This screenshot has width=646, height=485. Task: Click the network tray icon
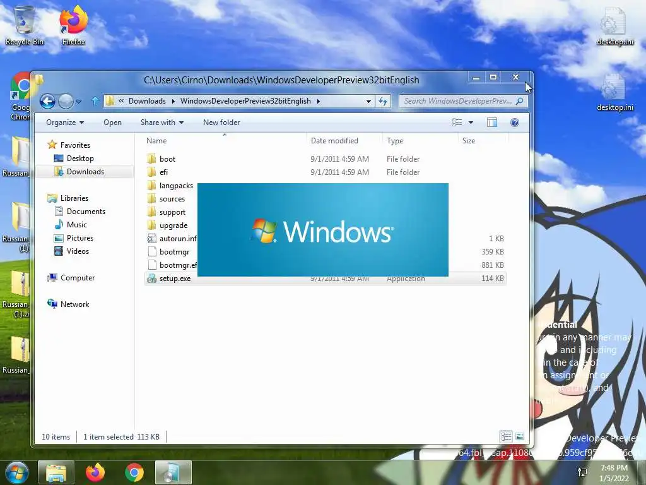click(582, 472)
